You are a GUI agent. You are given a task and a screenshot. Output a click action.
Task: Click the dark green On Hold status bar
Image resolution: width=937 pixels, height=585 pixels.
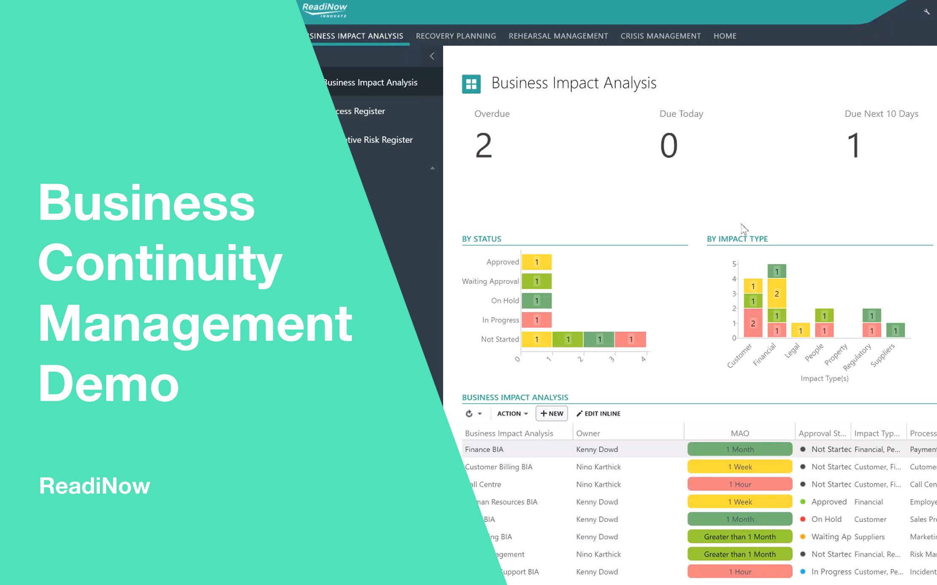tap(536, 301)
